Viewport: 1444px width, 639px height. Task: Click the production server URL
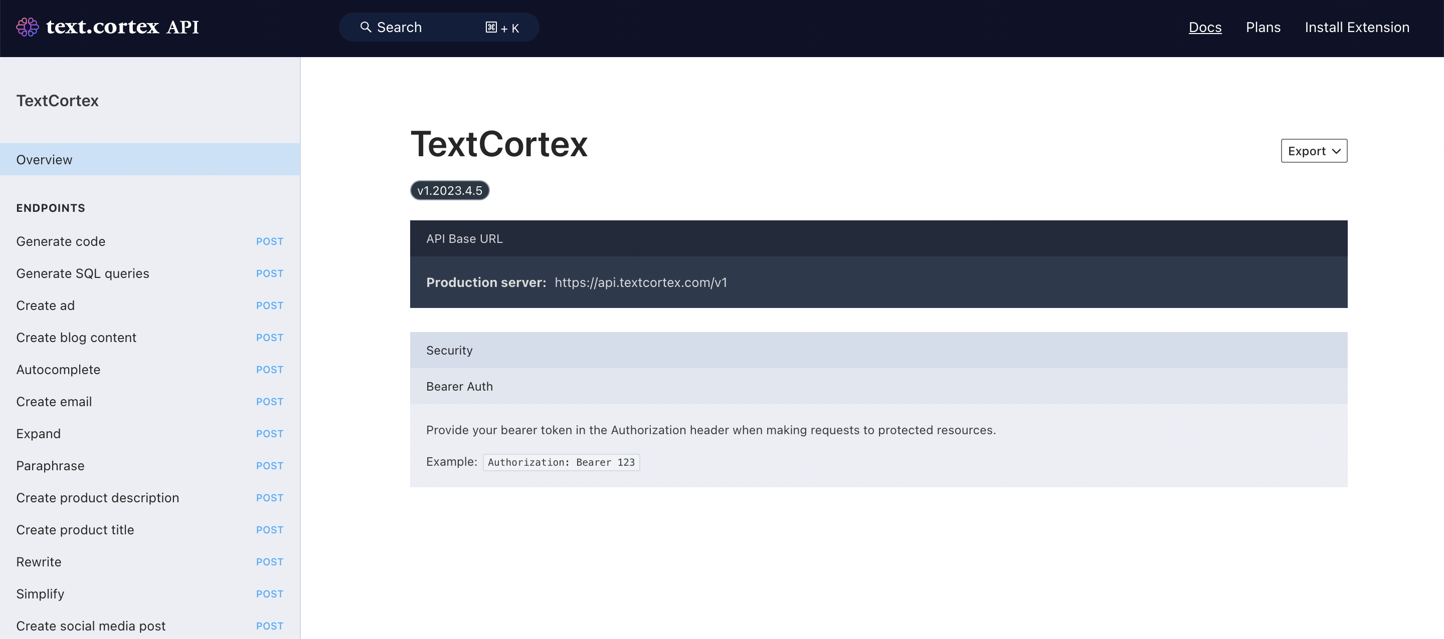641,282
